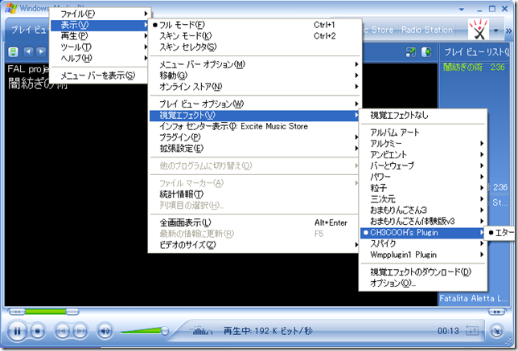The width and height of the screenshot is (518, 351).
Task: Skip to the previous track
Action: coord(62,331)
